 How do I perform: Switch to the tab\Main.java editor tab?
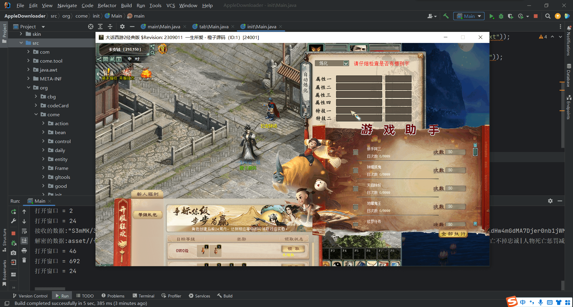[x=213, y=27]
